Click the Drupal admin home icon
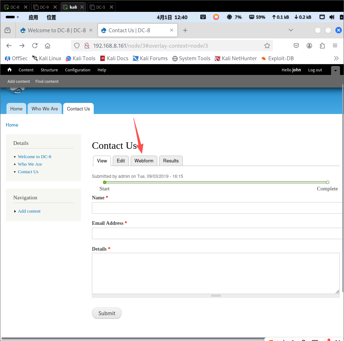This screenshot has height=341, width=344. [x=10, y=70]
